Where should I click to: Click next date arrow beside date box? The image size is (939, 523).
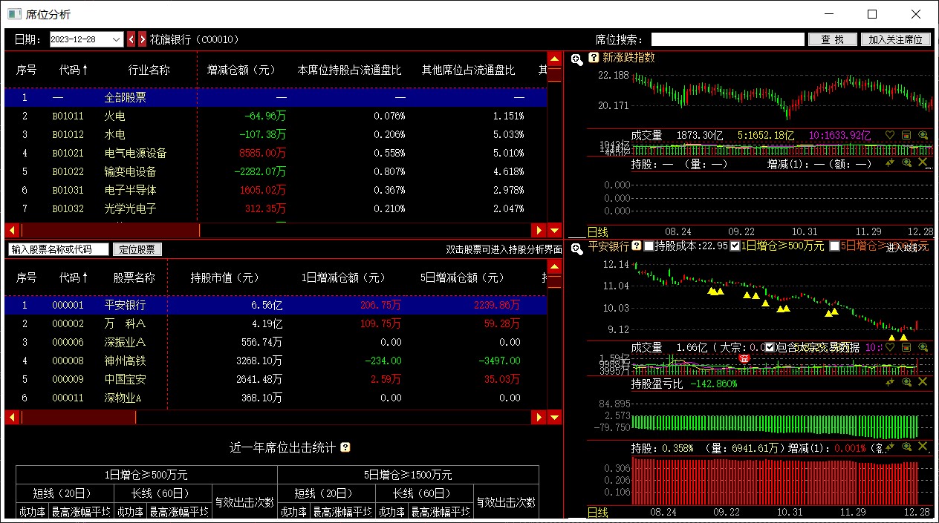[x=142, y=39]
